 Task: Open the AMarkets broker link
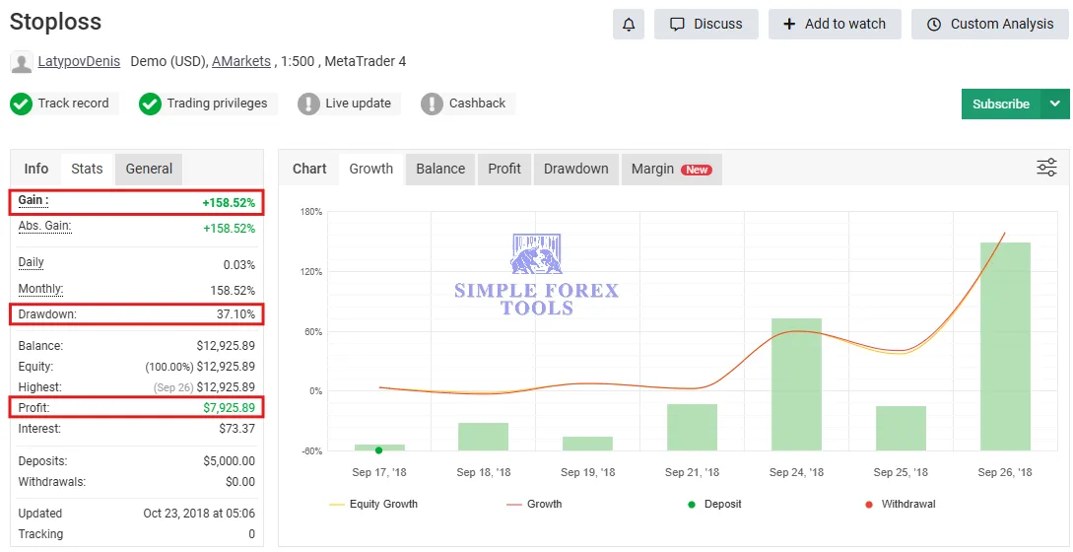tap(240, 61)
